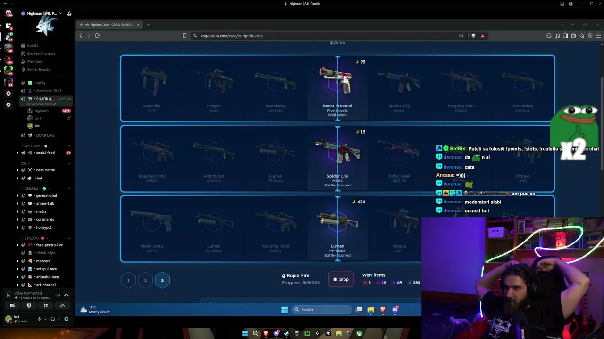Mute the Discord microphone

[39, 319]
